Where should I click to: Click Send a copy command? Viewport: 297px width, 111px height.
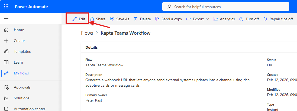tap(169, 19)
